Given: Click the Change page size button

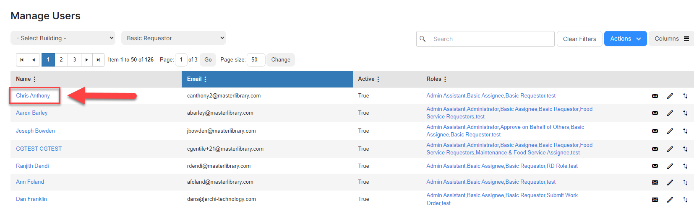Looking at the screenshot, I should pos(281,60).
